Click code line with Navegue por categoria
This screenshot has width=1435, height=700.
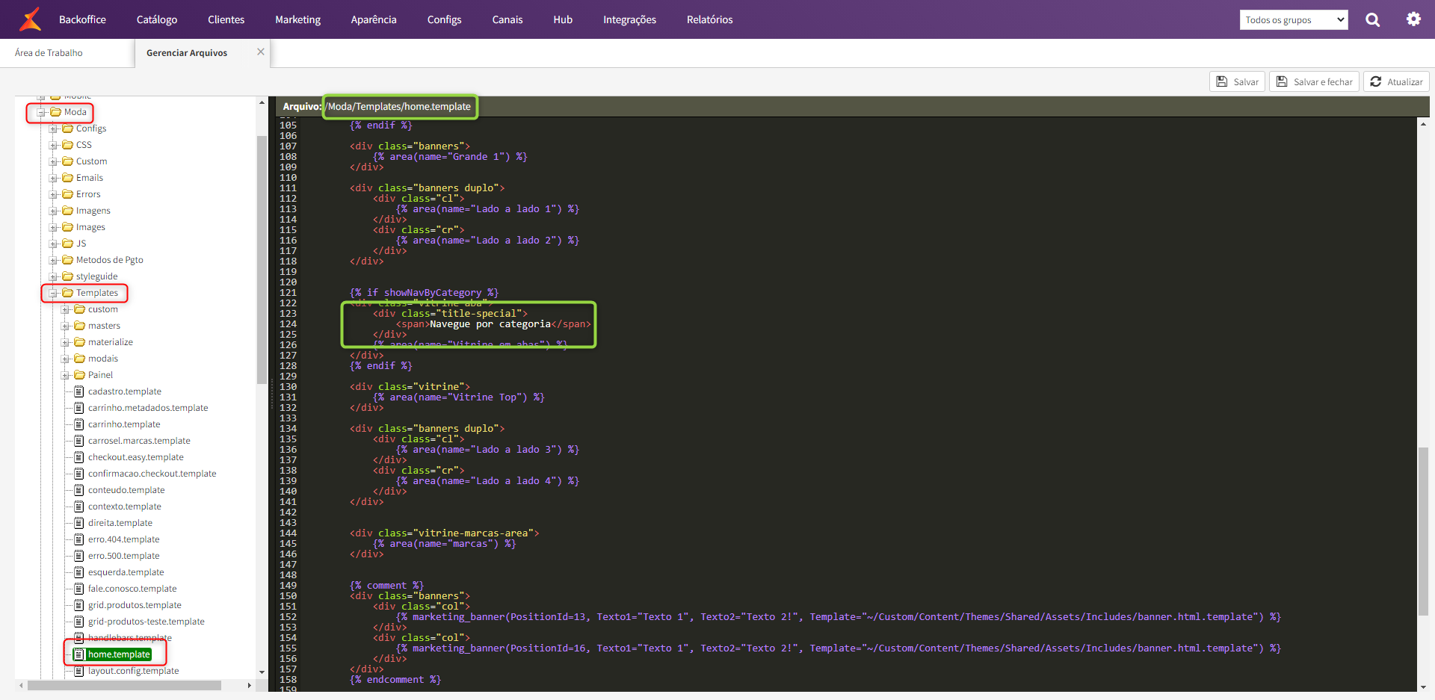click(x=493, y=324)
